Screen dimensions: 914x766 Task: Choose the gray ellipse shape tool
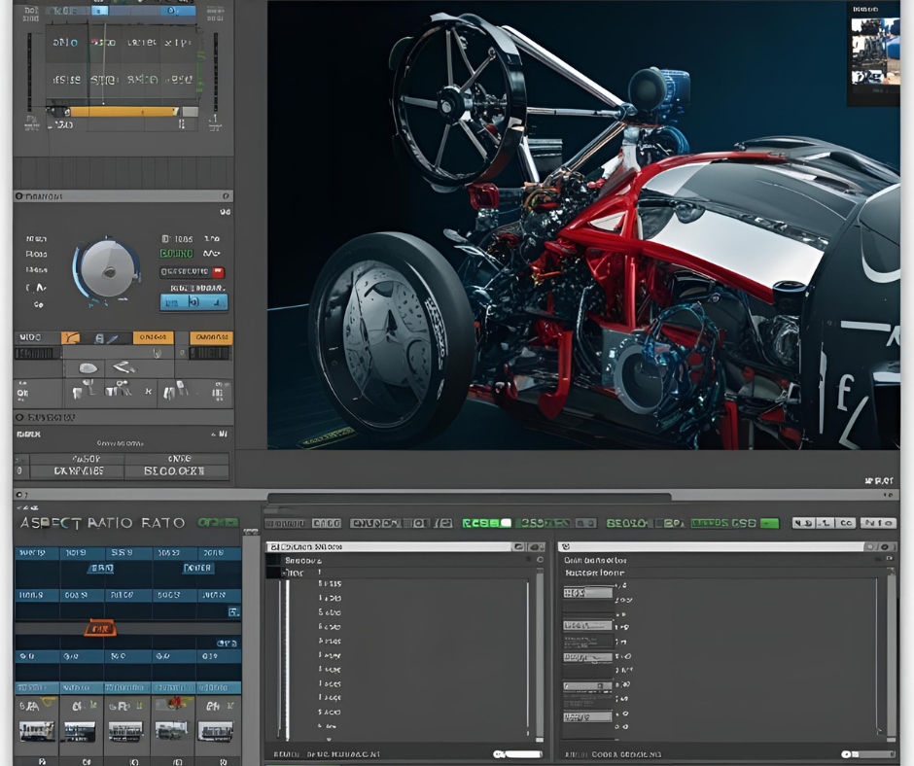[x=88, y=367]
